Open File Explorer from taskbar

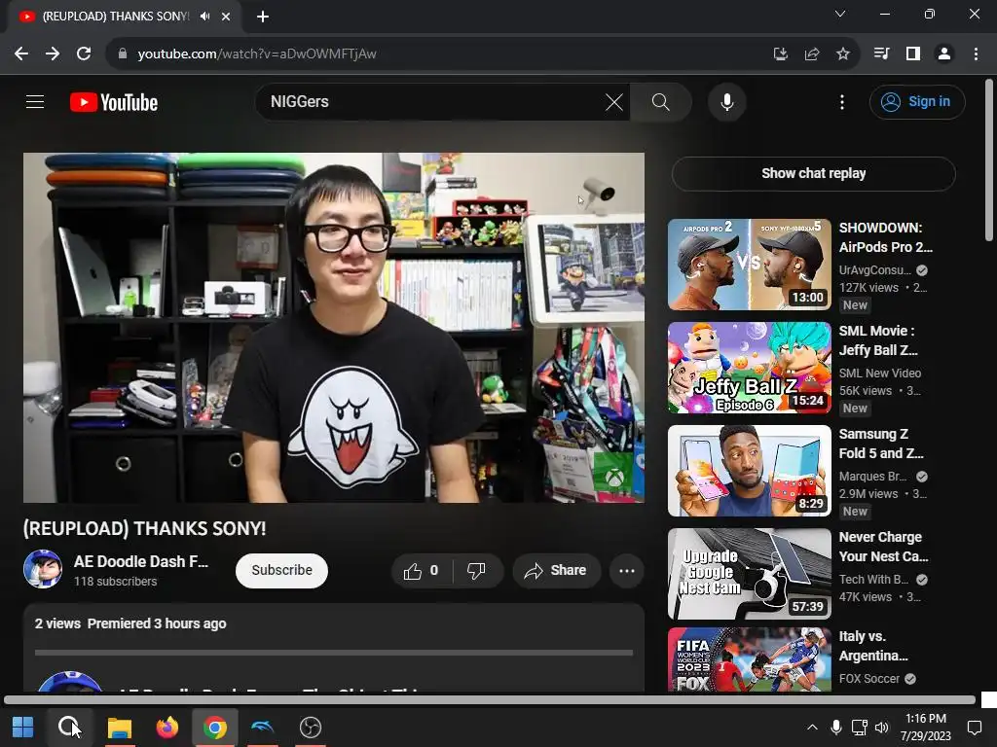pyautogui.click(x=119, y=728)
